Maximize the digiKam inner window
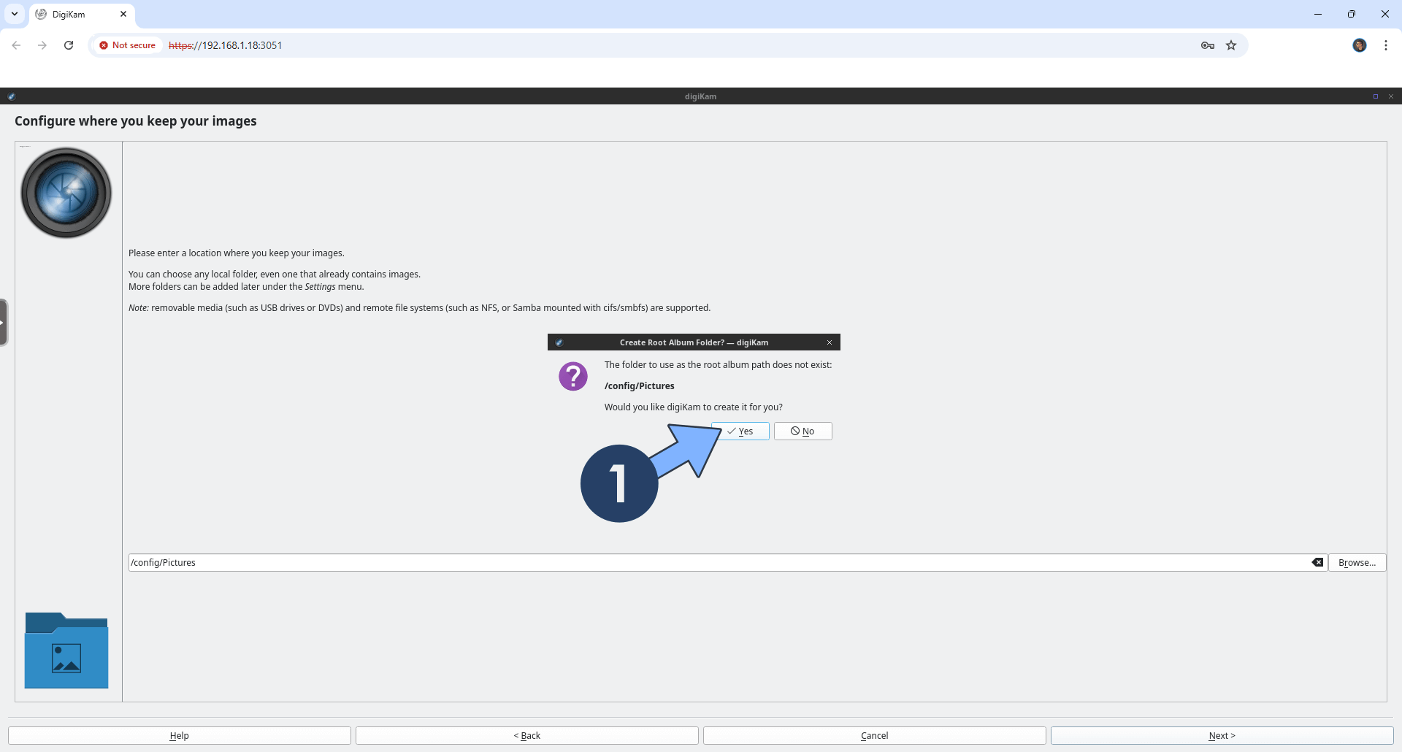This screenshot has height=752, width=1402. (x=1376, y=96)
